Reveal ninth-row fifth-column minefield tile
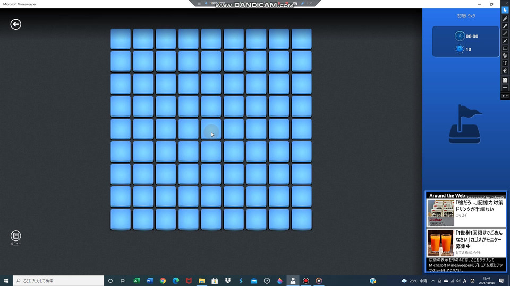This screenshot has width=510, height=286. [x=211, y=219]
